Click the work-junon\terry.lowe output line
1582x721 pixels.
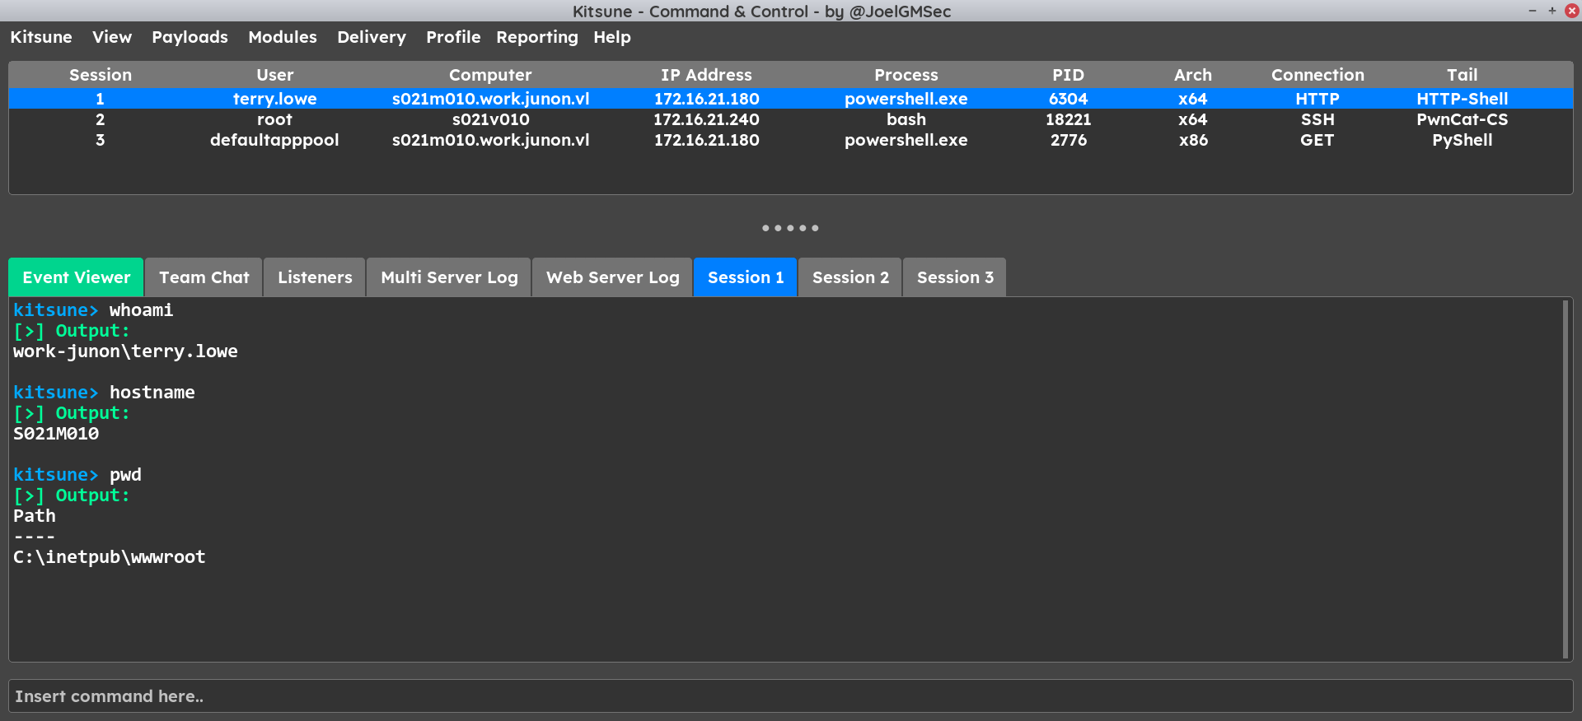(x=125, y=351)
